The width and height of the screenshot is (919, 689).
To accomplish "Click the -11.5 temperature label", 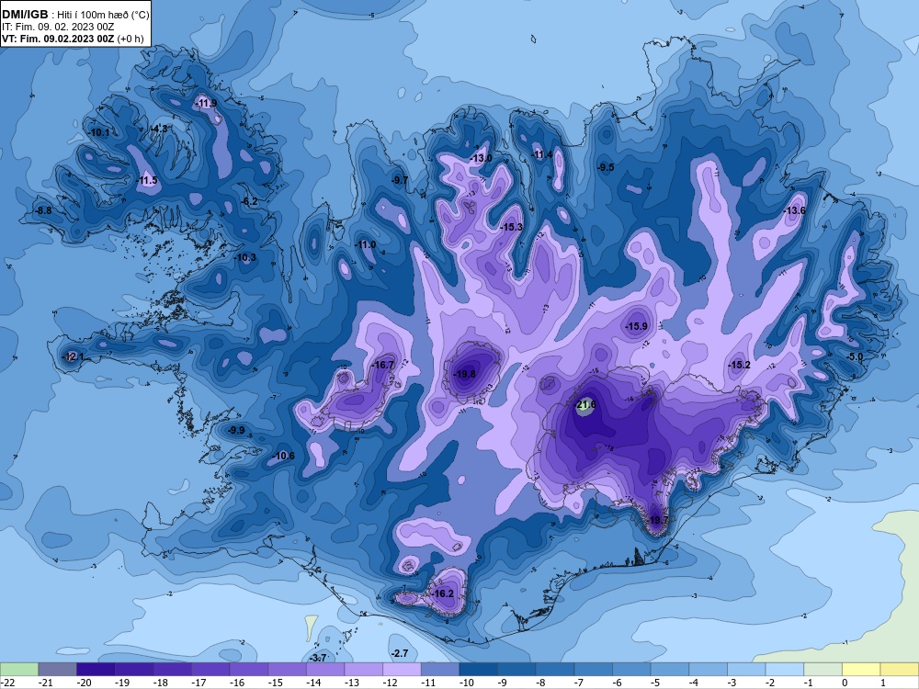I will click(147, 180).
